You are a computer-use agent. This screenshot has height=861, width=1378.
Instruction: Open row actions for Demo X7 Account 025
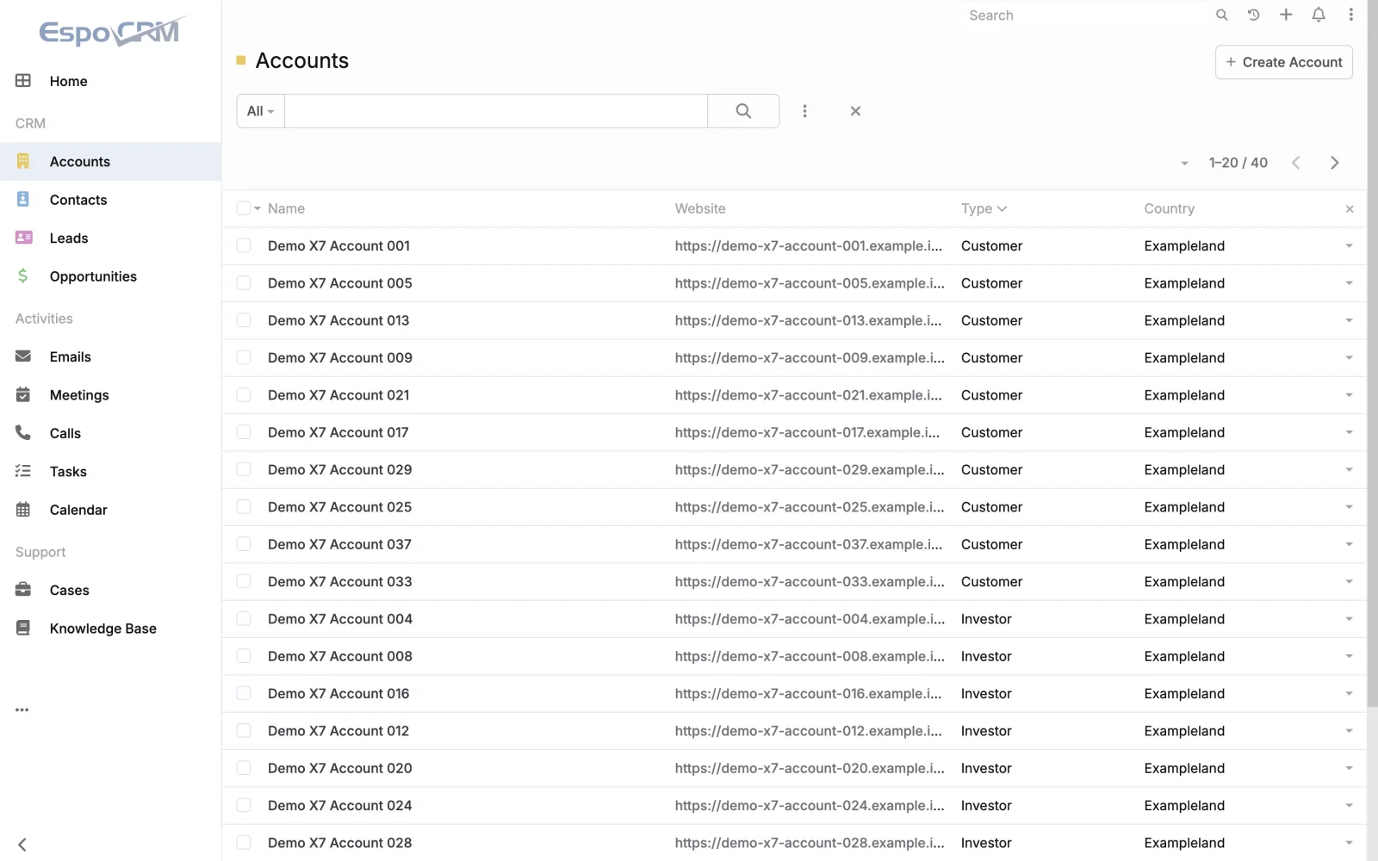1349,507
